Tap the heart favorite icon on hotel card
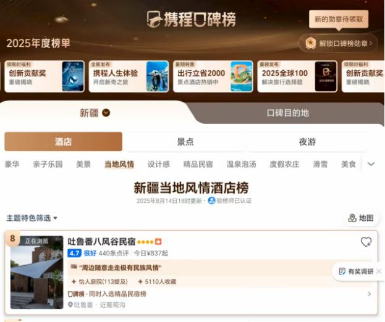Image resolution: width=385 pixels, height=322 pixels. click(x=366, y=242)
